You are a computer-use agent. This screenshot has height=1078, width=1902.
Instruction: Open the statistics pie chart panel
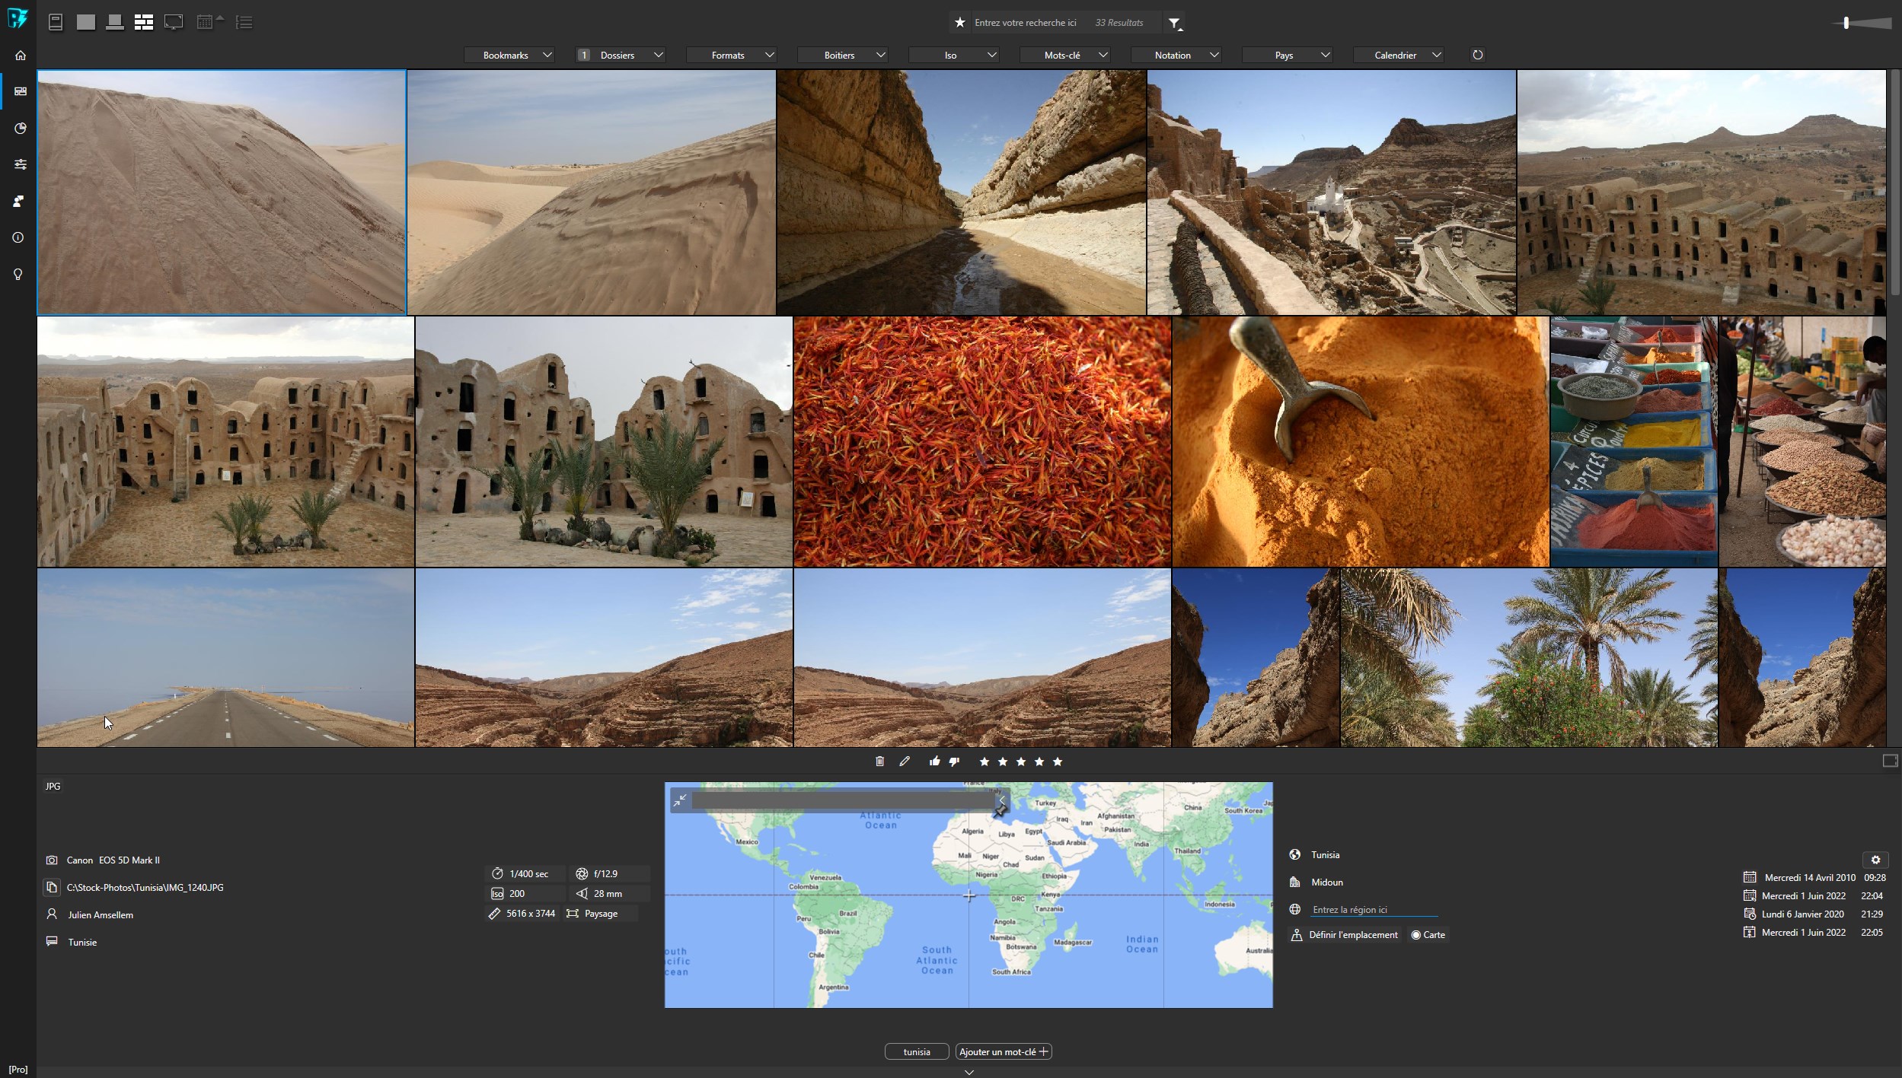[x=20, y=128]
